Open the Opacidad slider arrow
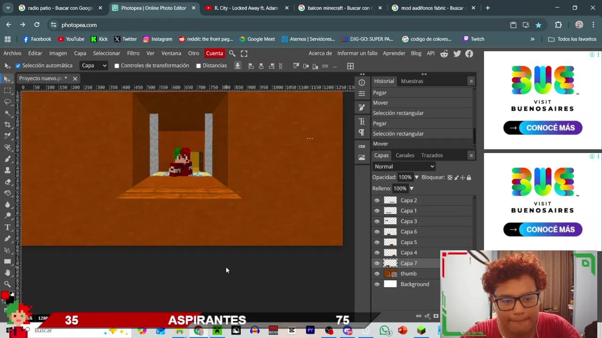Image resolution: width=602 pixels, height=338 pixels. (x=416, y=177)
